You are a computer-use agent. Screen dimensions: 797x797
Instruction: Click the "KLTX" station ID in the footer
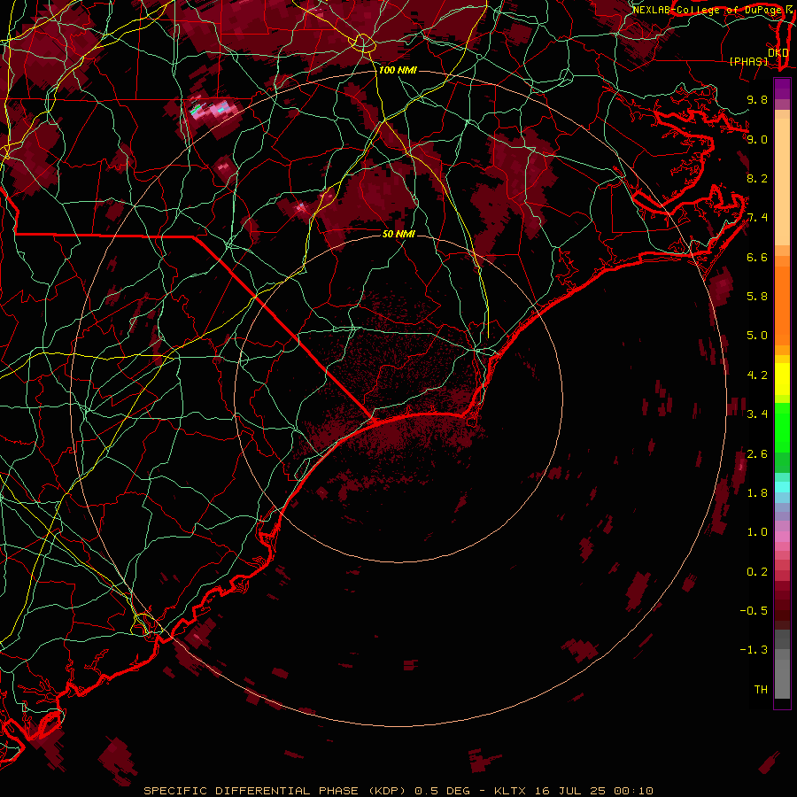(509, 791)
